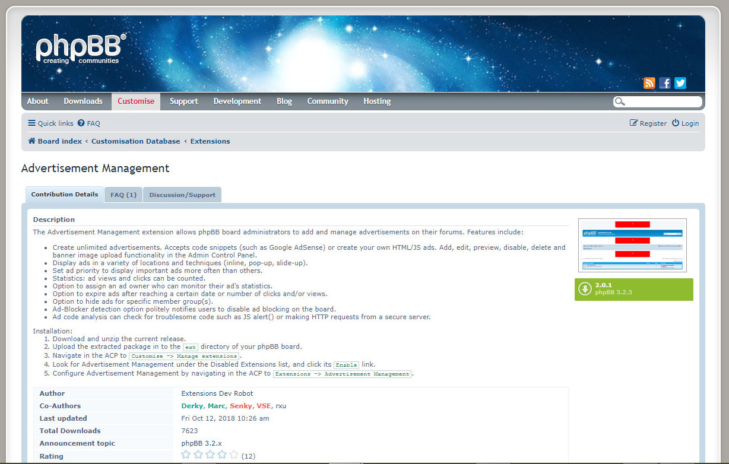Image resolution: width=729 pixels, height=464 pixels.
Task: Click the Register link
Action: 648,123
